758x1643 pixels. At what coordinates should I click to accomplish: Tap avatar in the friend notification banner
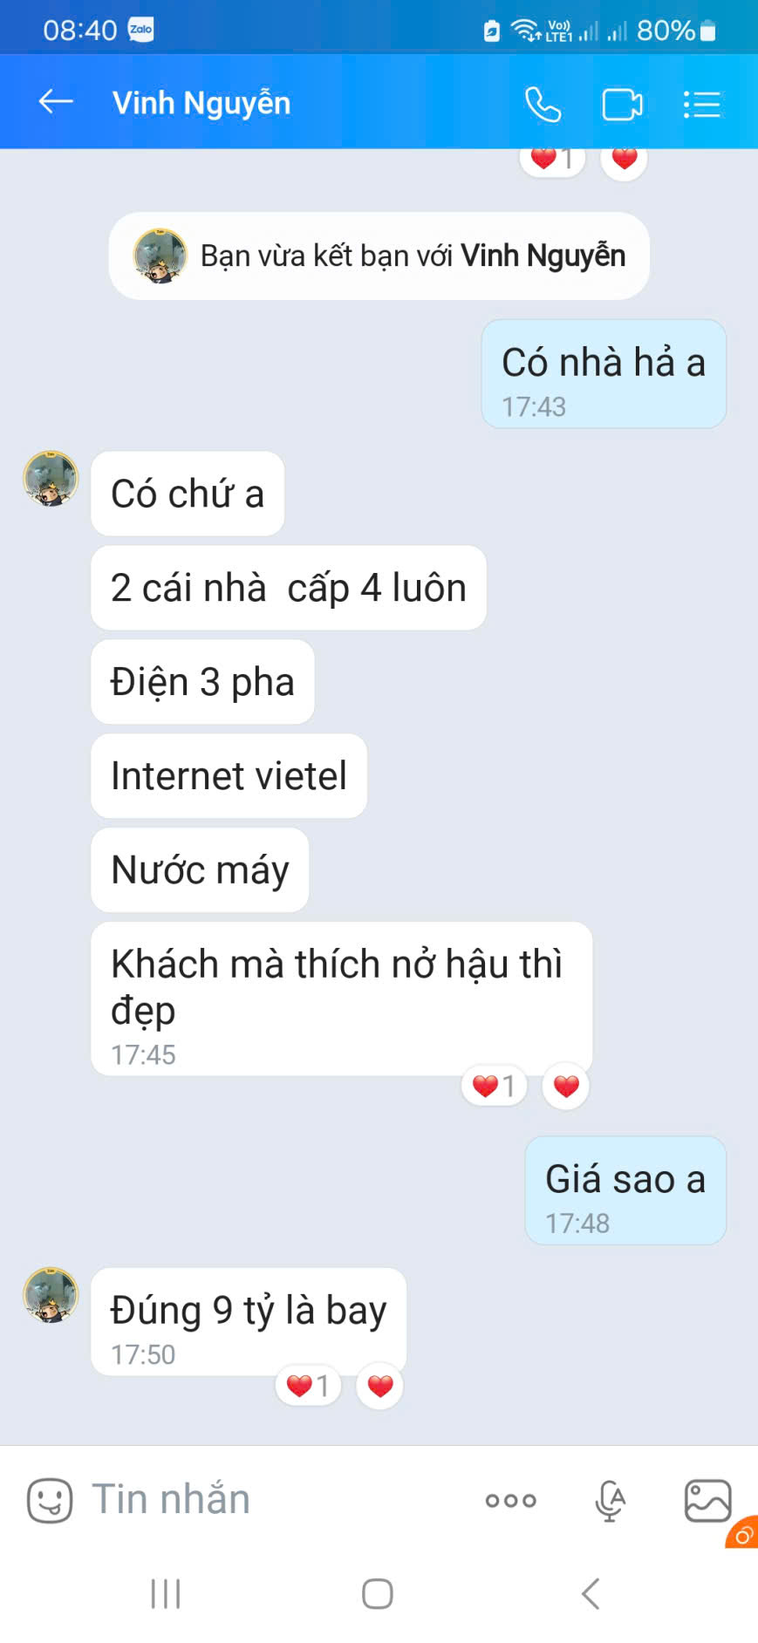coord(160,256)
